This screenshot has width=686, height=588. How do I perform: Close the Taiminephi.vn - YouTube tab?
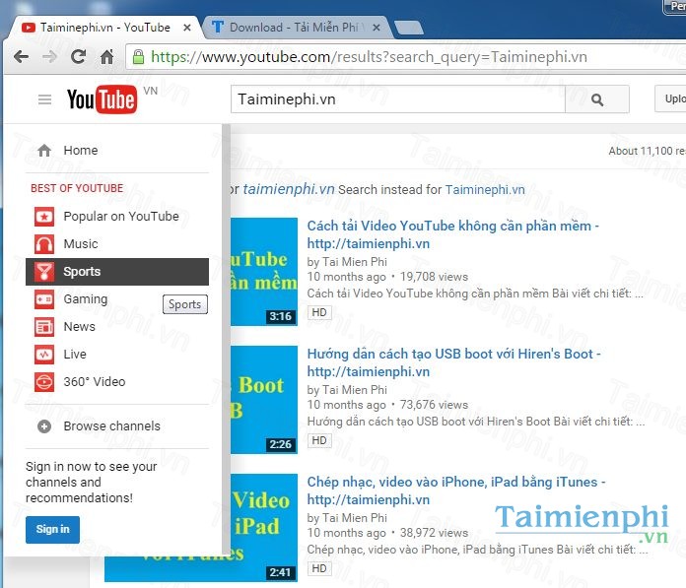click(x=187, y=28)
